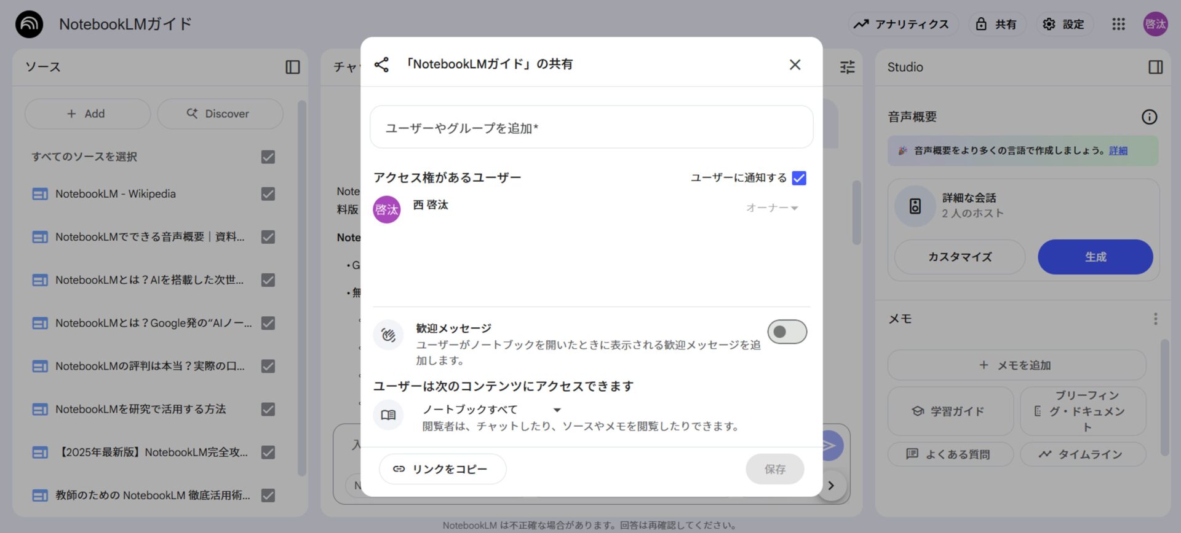
Task: Uncheck ユーザーに通知する checkbox
Action: coord(799,178)
